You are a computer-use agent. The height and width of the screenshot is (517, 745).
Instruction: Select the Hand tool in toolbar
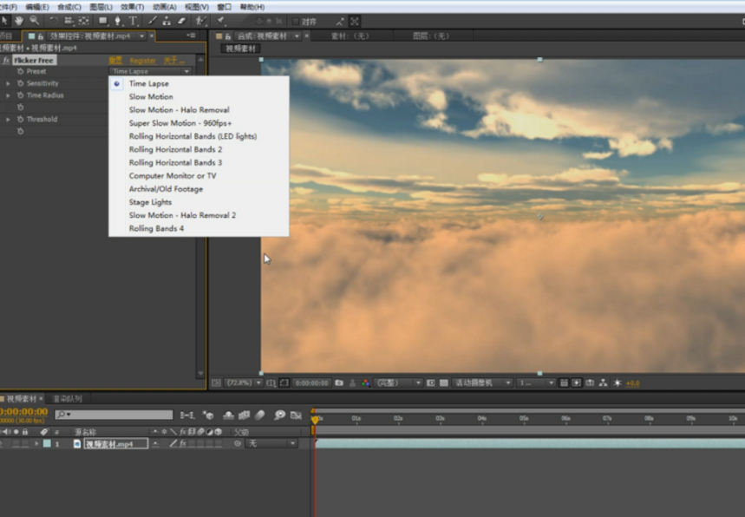pyautogui.click(x=19, y=21)
